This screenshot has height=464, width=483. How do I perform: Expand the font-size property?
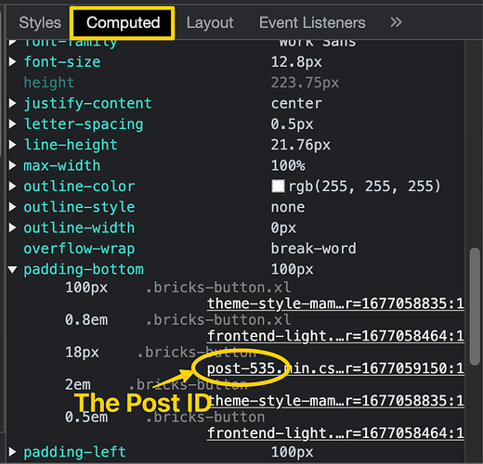[13, 62]
